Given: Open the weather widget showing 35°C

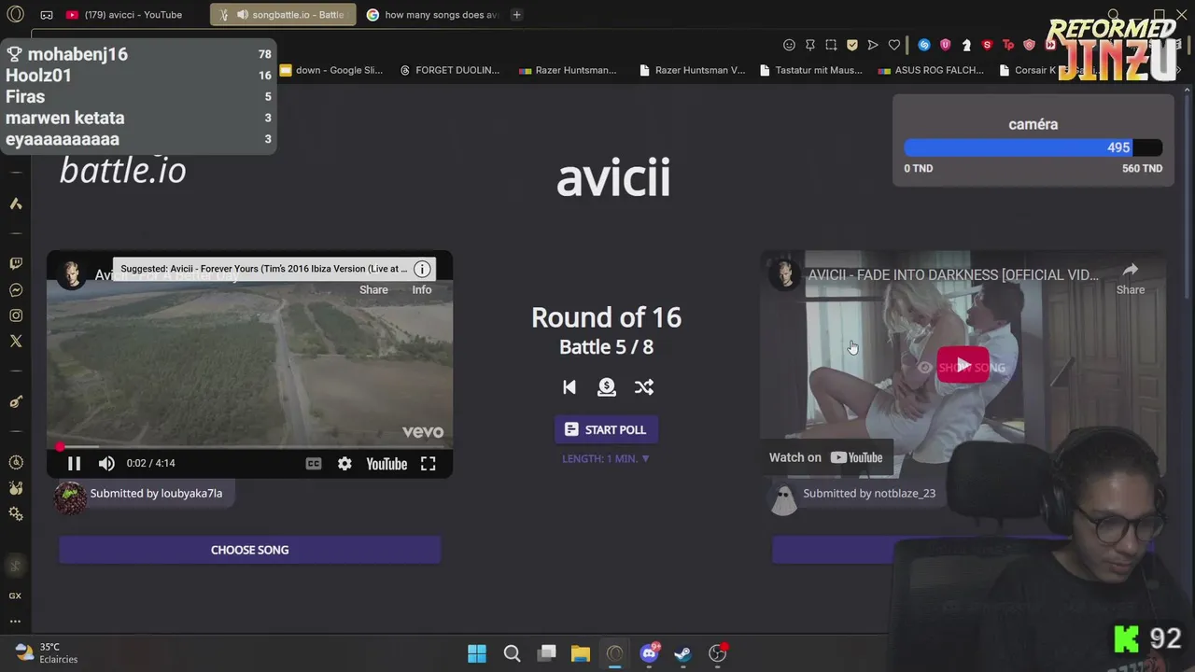Looking at the screenshot, I should click(47, 652).
